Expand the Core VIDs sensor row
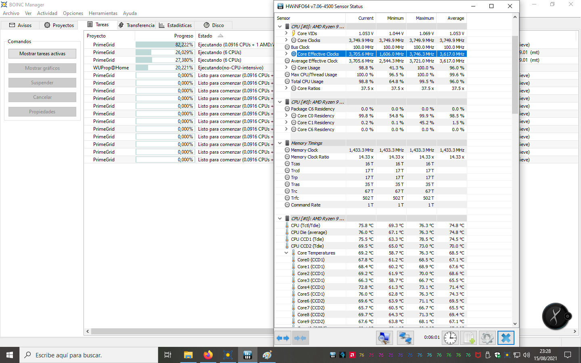 (x=286, y=33)
